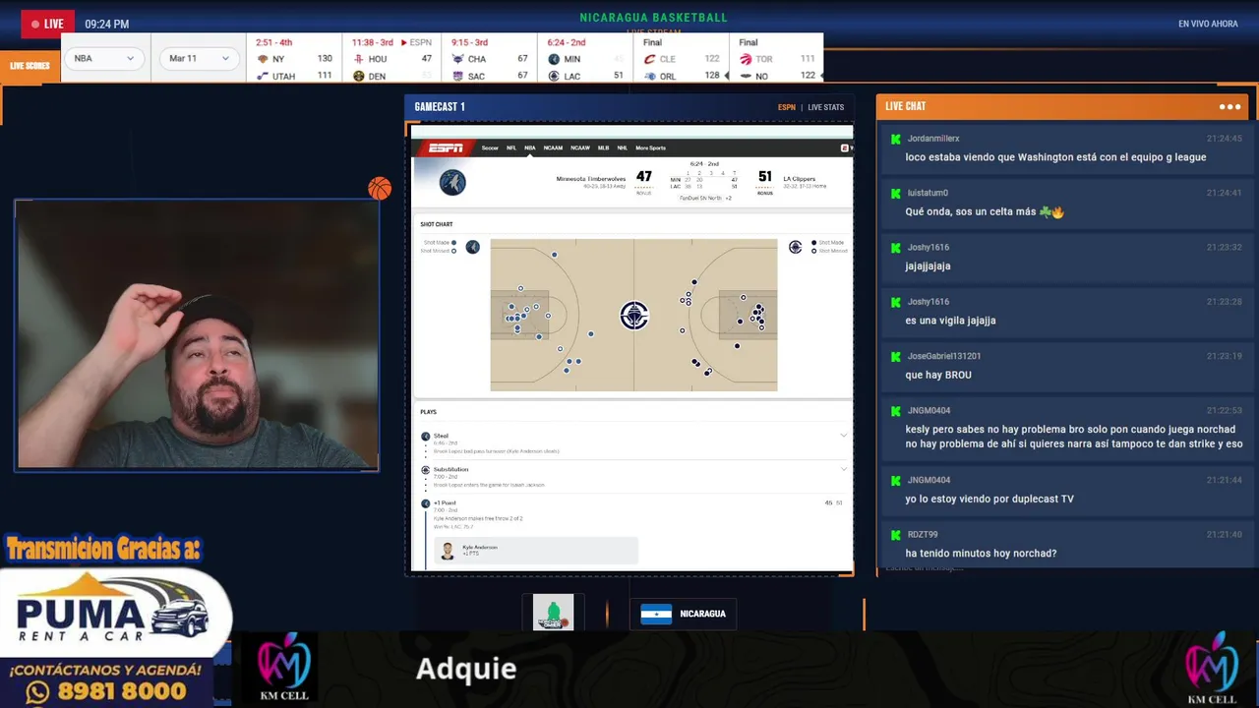The width and height of the screenshot is (1259, 708).
Task: Select the NBA tab in ESPN nav
Action: [x=530, y=147]
